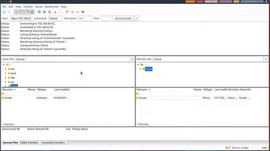
Task: Click the Quickconnect button
Action: click(x=123, y=18)
